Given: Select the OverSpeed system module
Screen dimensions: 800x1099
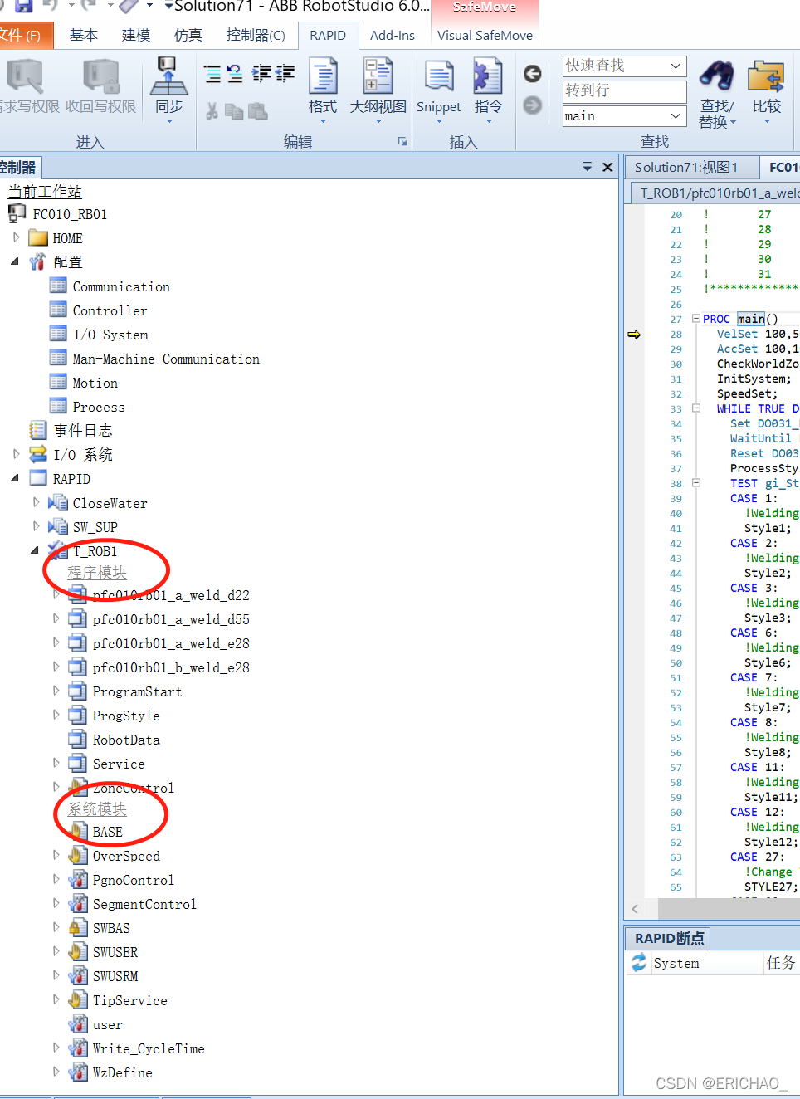Looking at the screenshot, I should 126,856.
